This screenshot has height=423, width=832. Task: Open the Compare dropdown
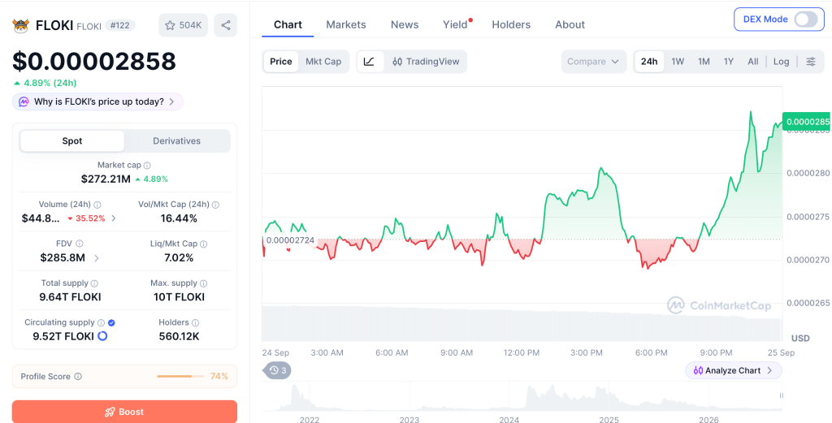(593, 62)
